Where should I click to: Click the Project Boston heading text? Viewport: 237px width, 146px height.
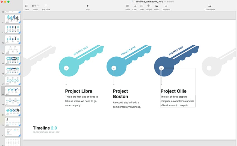(x=120, y=94)
